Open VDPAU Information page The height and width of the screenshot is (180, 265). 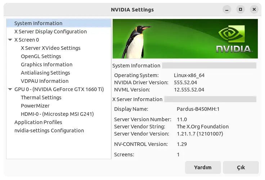click(45, 81)
